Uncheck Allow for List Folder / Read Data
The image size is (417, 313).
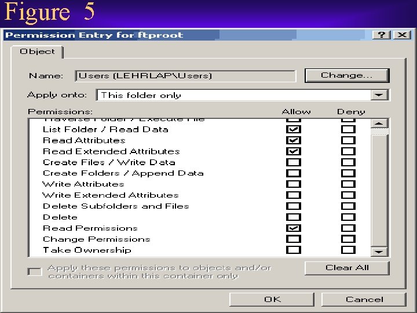[x=294, y=129]
